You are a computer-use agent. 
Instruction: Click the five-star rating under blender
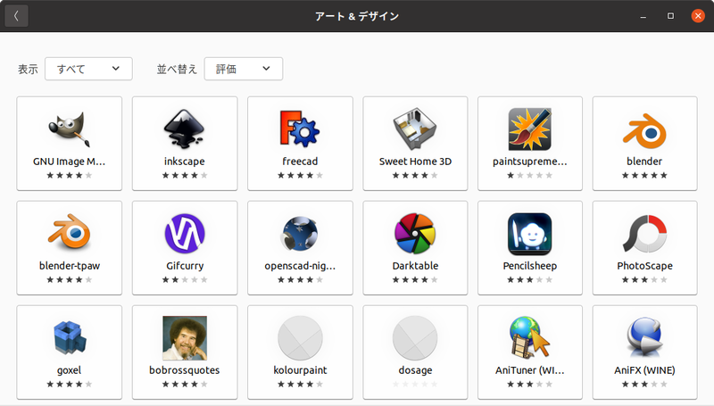click(644, 175)
